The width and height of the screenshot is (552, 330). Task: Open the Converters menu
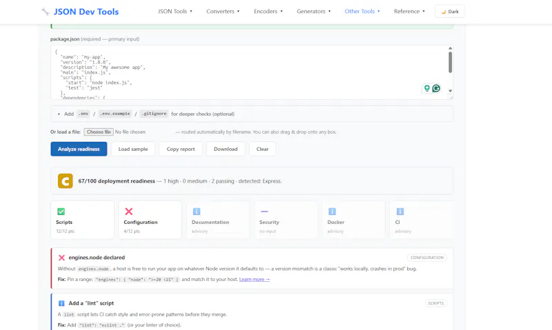pos(223,11)
